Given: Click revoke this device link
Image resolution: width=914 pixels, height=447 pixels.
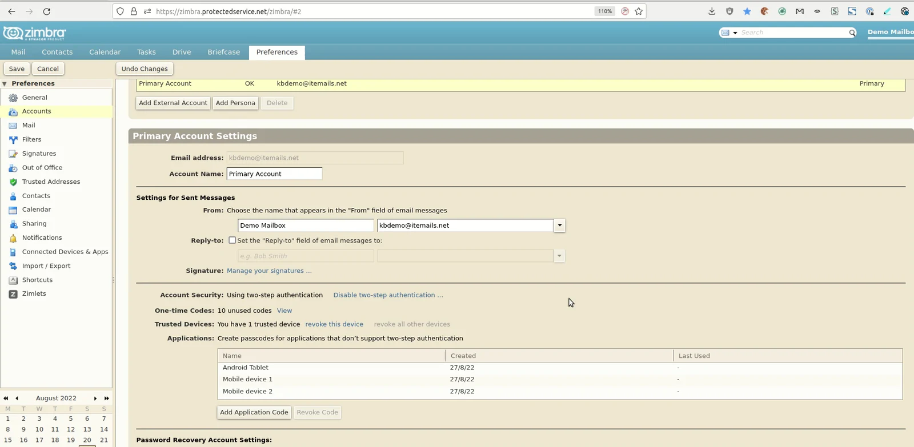Looking at the screenshot, I should 334,324.
